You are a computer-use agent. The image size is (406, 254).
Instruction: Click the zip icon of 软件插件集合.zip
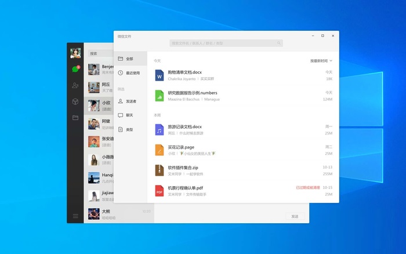point(159,170)
